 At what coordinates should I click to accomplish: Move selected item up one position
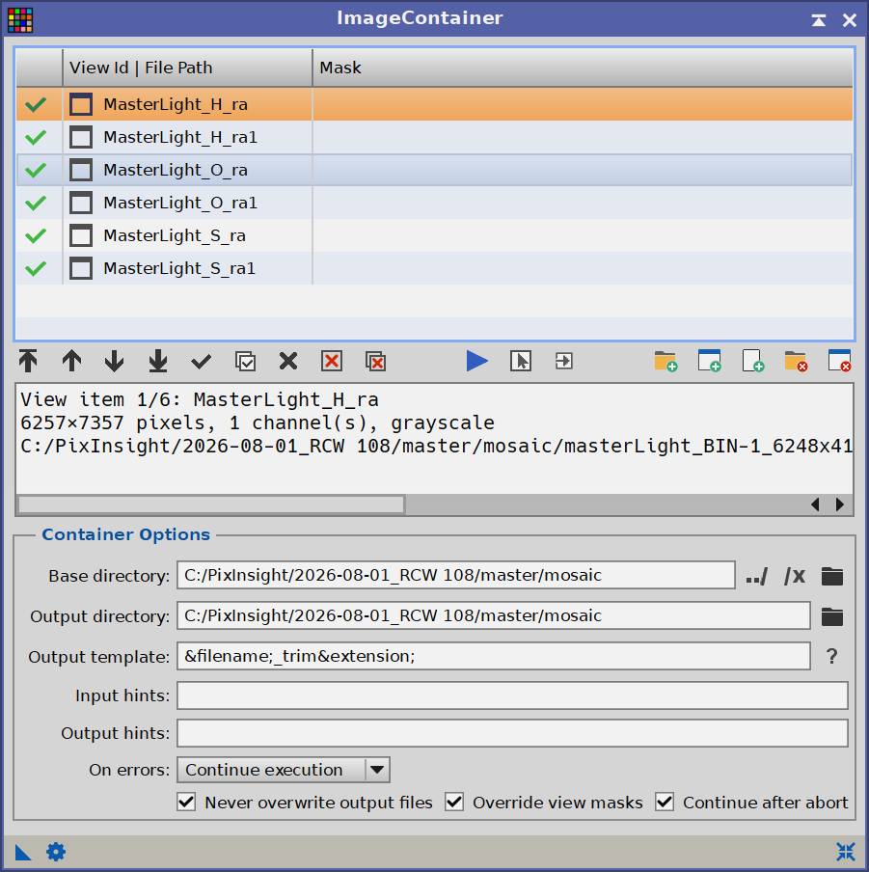pyautogui.click(x=71, y=361)
